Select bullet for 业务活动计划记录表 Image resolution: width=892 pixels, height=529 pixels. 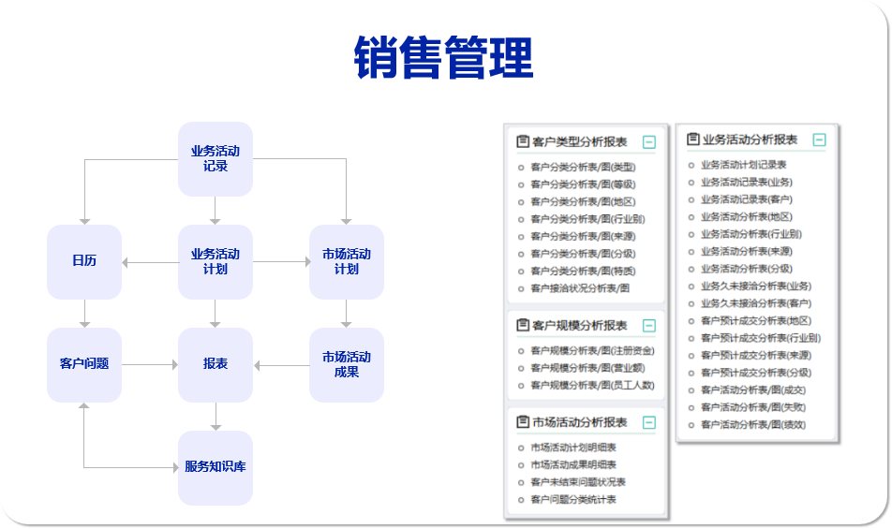tap(691, 165)
